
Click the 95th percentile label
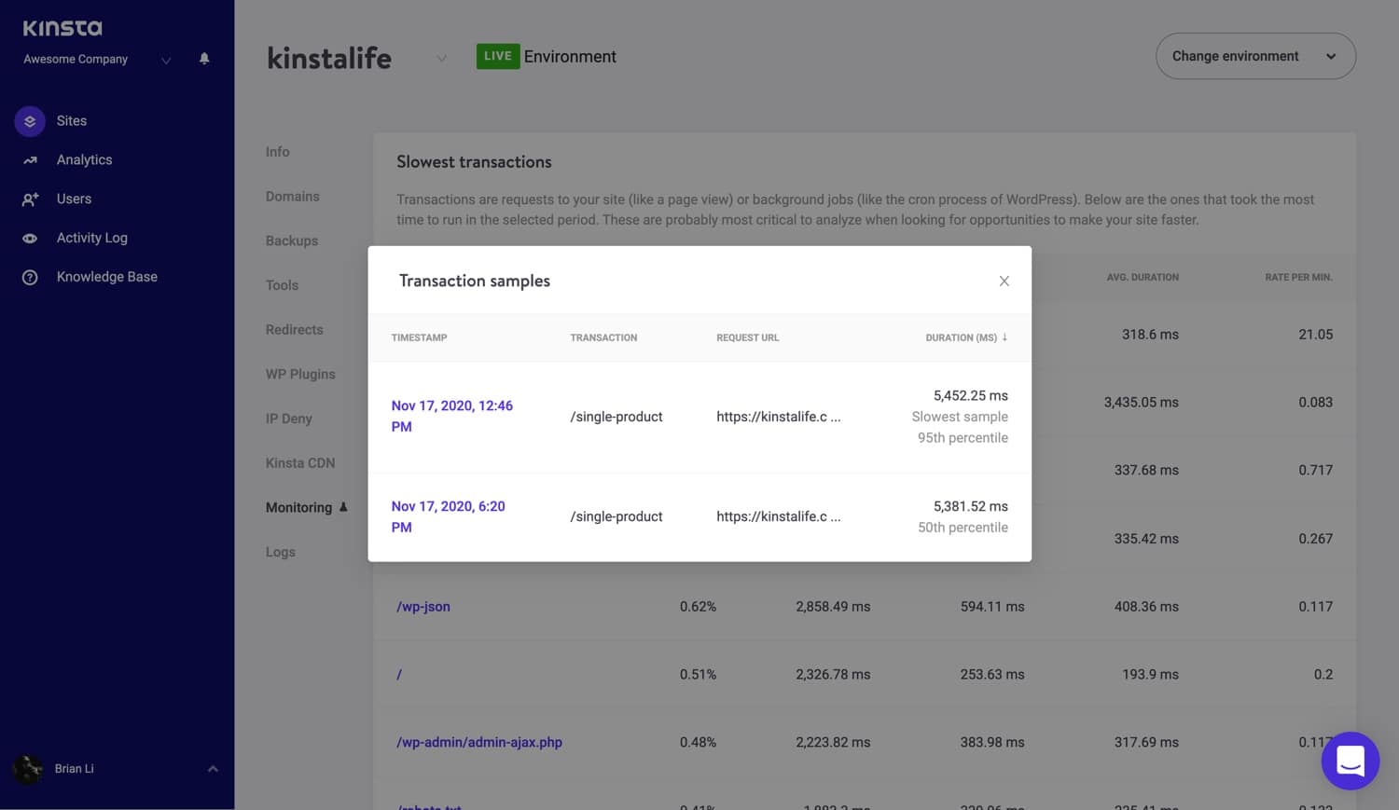(x=963, y=437)
